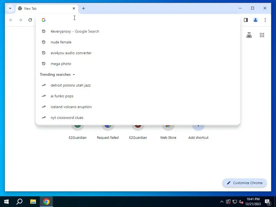Click the Customize Chrome button
The height and width of the screenshot is (207, 276).
pyautogui.click(x=245, y=183)
